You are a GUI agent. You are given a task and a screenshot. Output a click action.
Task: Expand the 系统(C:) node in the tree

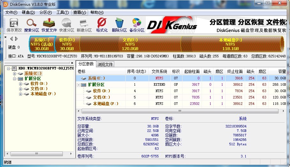(15, 74)
